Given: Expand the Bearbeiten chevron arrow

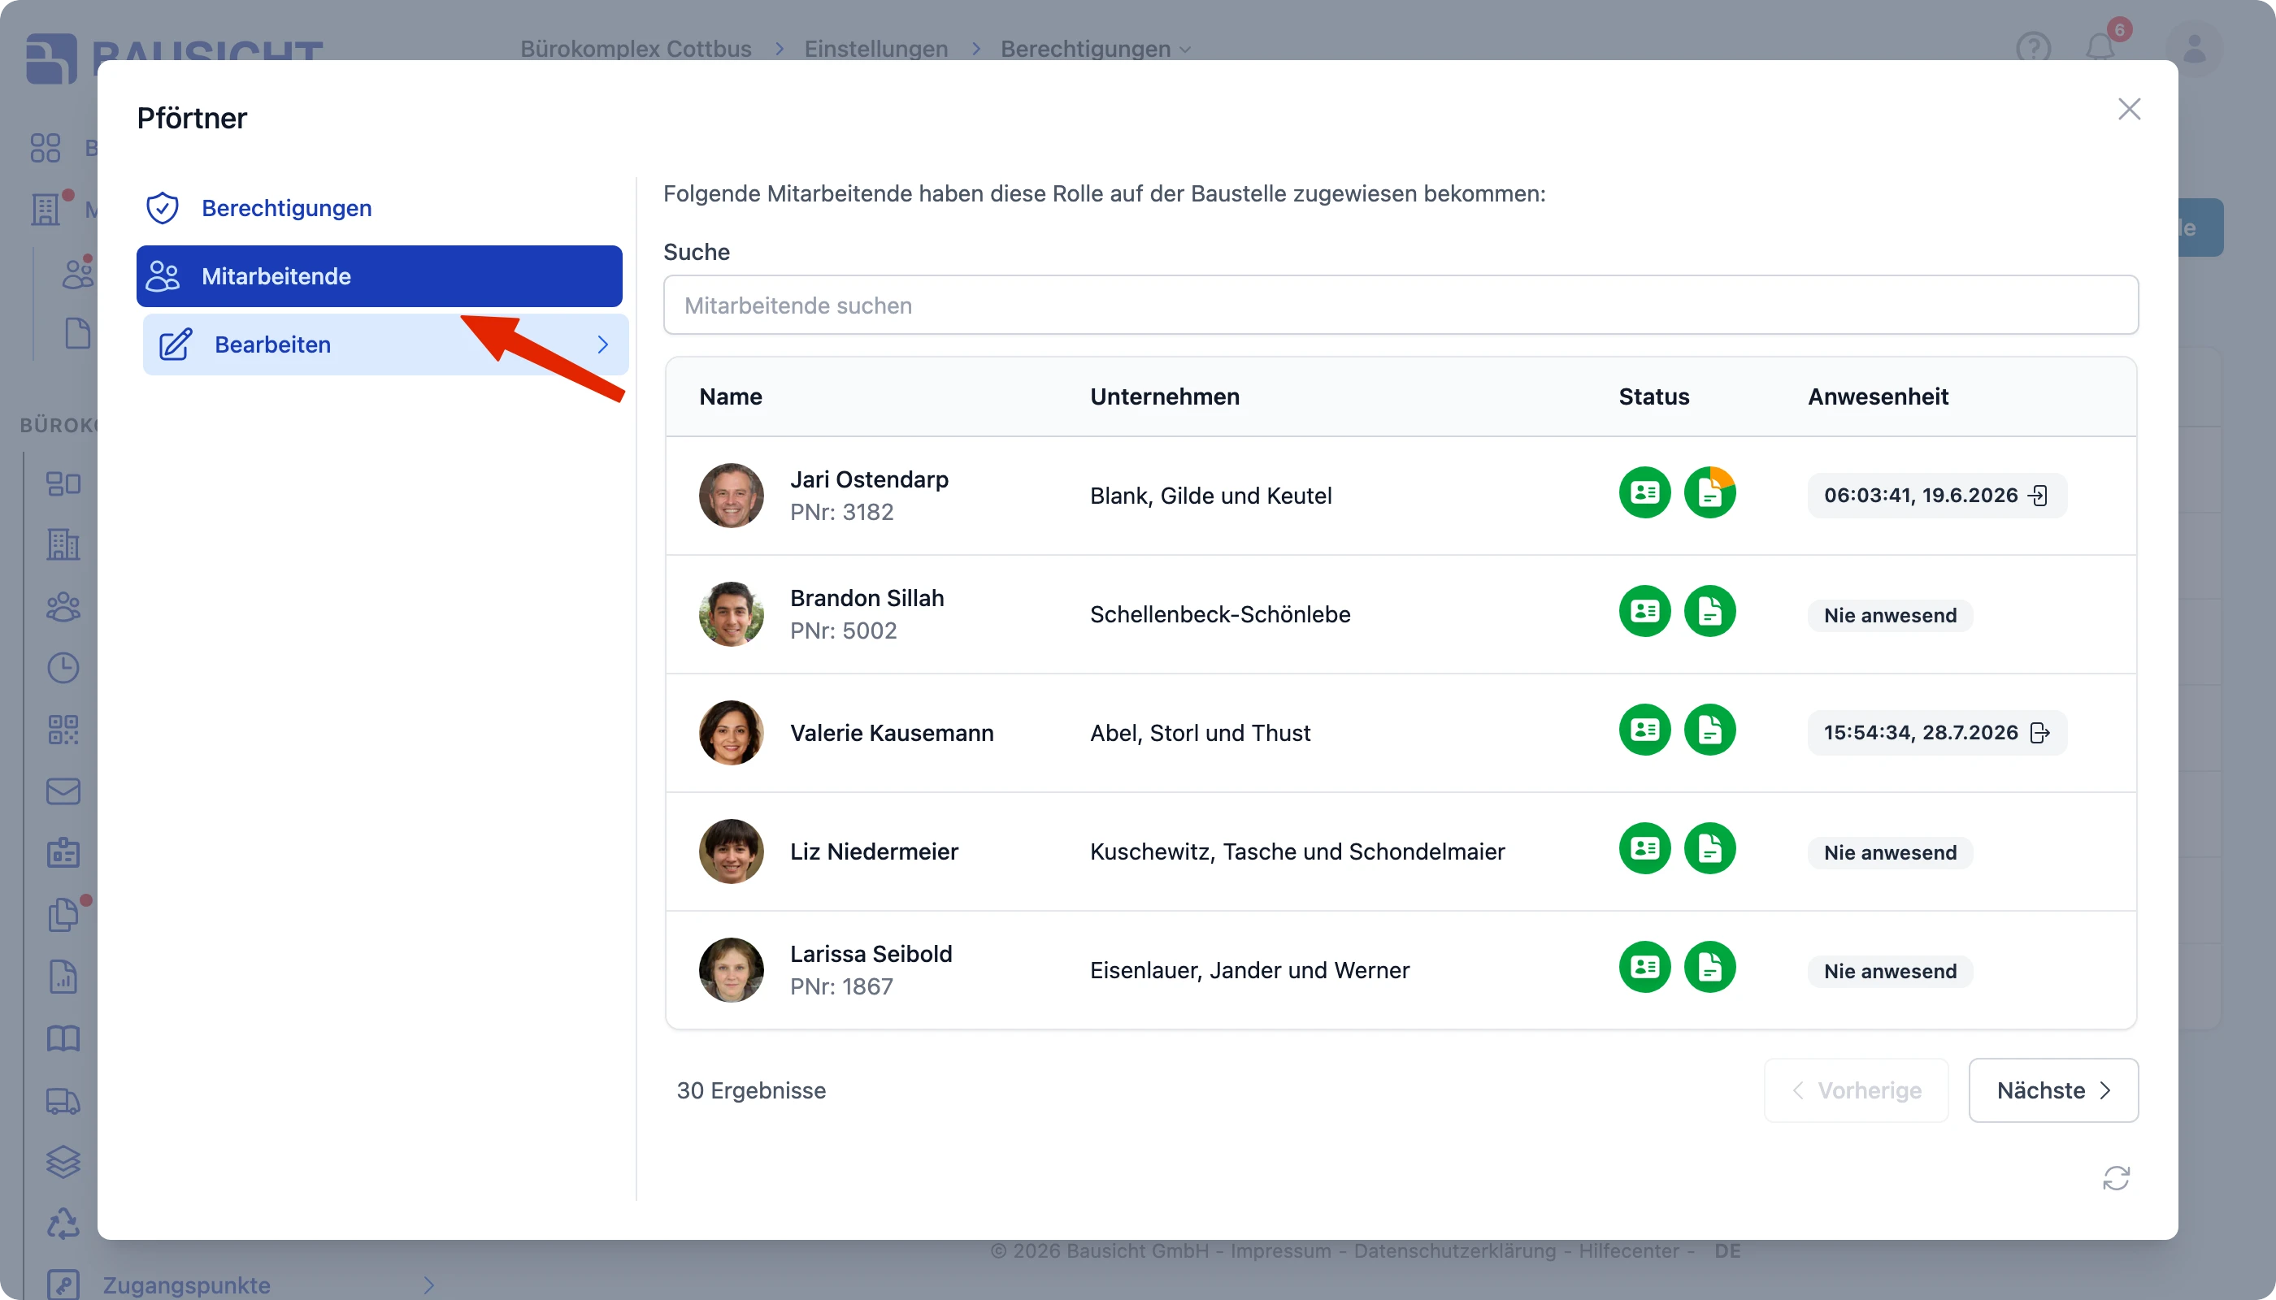Looking at the screenshot, I should coord(603,344).
